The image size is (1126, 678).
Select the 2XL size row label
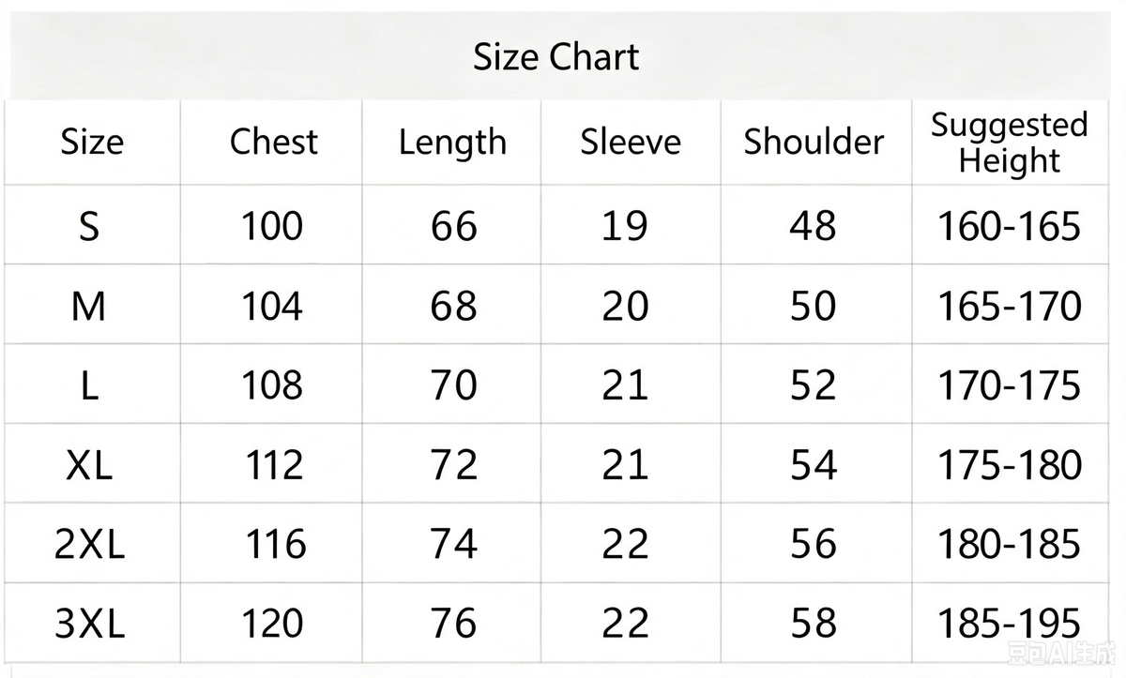tap(89, 544)
